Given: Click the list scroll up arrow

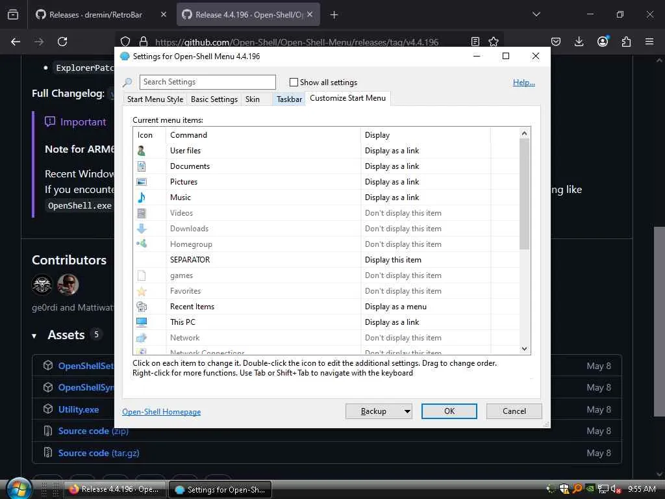Looking at the screenshot, I should (524, 133).
